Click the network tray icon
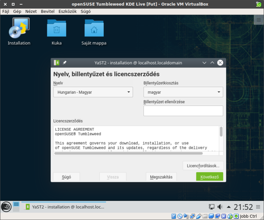Screen dimensions: 264x220 coord(212,207)
